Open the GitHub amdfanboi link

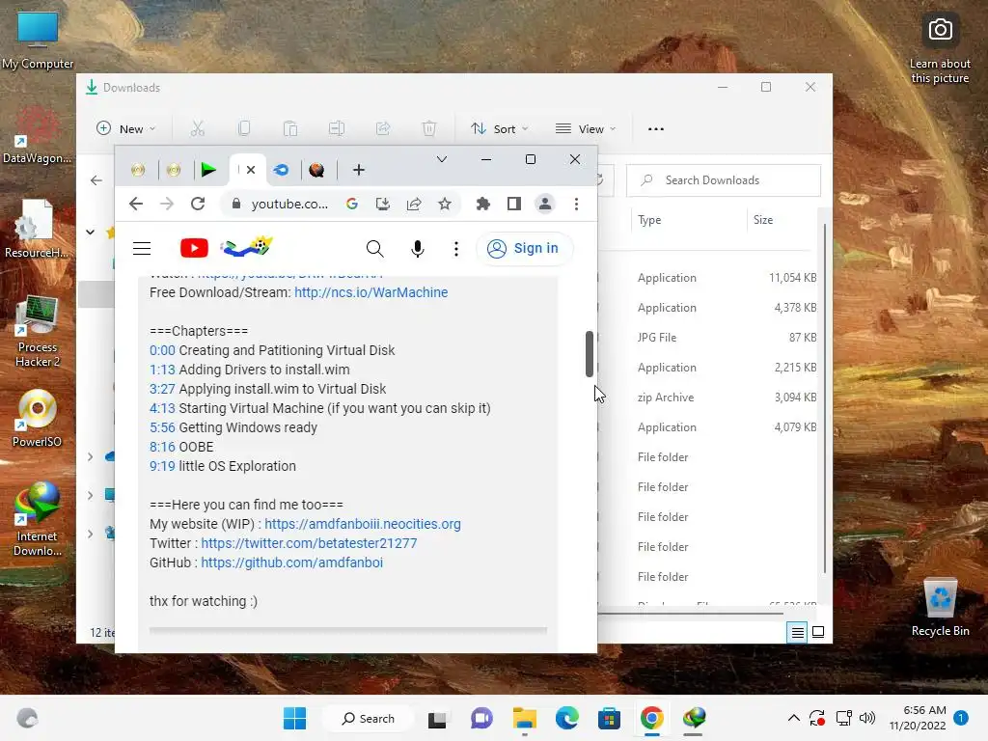pos(291,563)
